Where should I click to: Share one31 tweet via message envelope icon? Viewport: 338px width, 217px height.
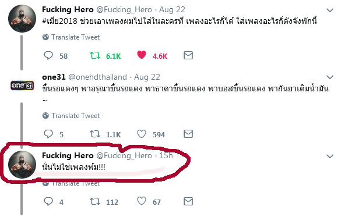tap(188, 134)
